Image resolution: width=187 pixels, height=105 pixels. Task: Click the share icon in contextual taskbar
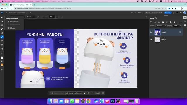click(x=88, y=93)
